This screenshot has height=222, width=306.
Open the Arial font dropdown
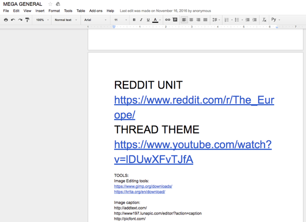(95, 20)
